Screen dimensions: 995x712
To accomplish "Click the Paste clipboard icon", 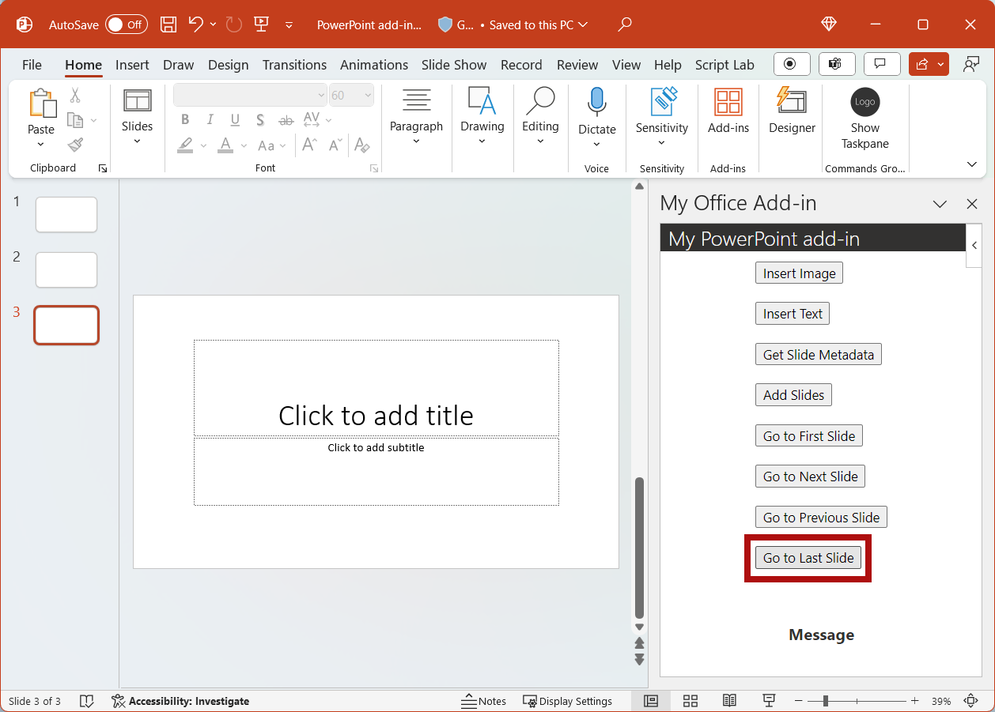I will click(x=42, y=104).
